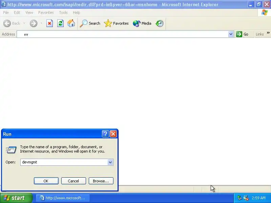Click the Run program icon in dialog
This screenshot has height=203, width=271.
click(x=11, y=150)
